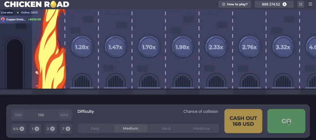Click sewer grate under 1.47x lane

click(x=116, y=81)
